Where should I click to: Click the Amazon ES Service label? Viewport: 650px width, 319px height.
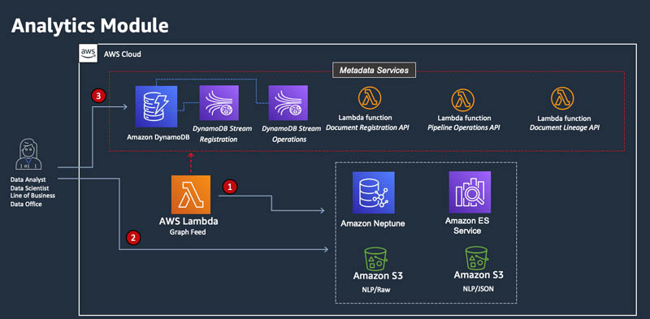467,226
